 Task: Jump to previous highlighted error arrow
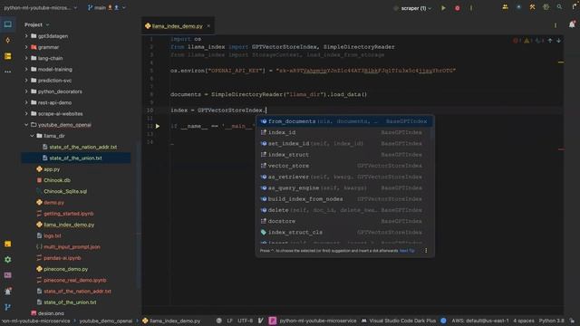[550, 40]
